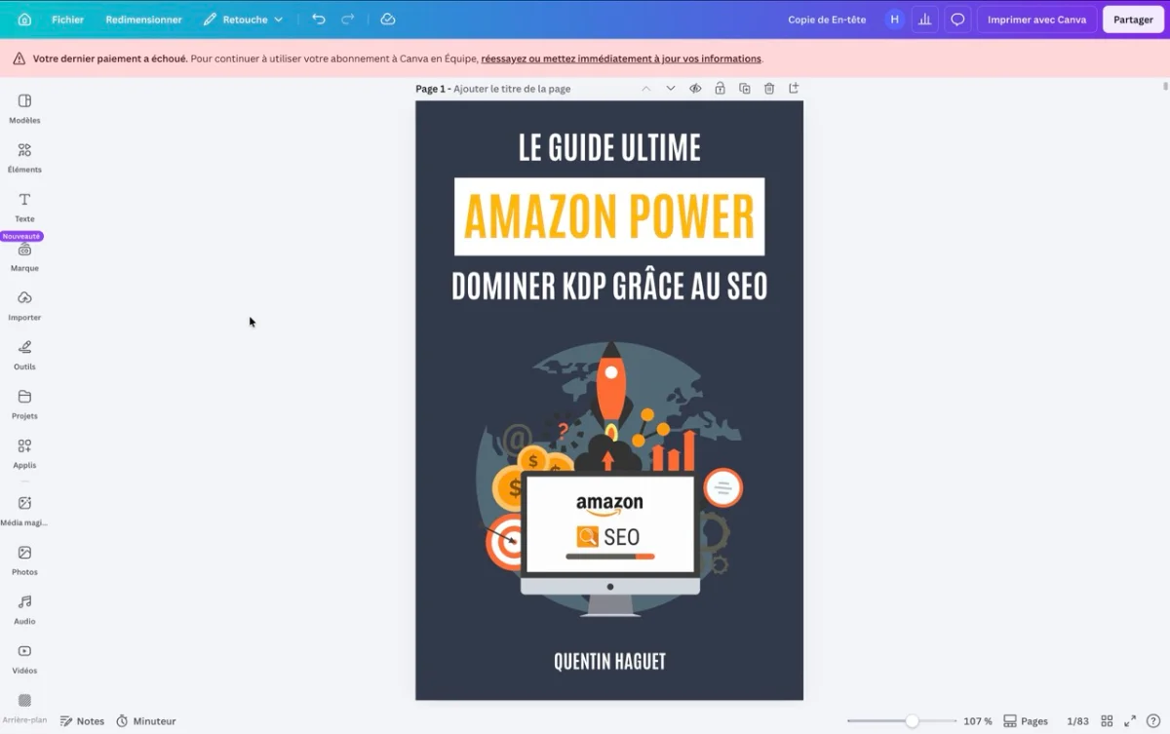
Task: Open the Audio panel
Action: (x=24, y=609)
